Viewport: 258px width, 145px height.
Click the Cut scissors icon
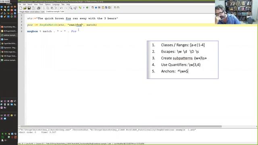click(x=44, y=8)
